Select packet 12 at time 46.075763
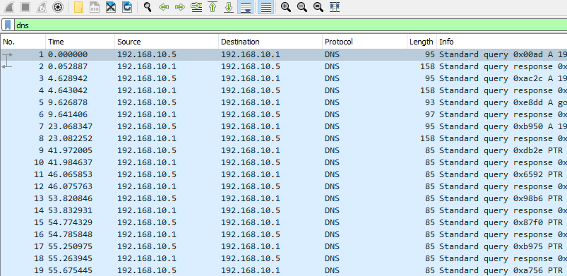 (284, 186)
